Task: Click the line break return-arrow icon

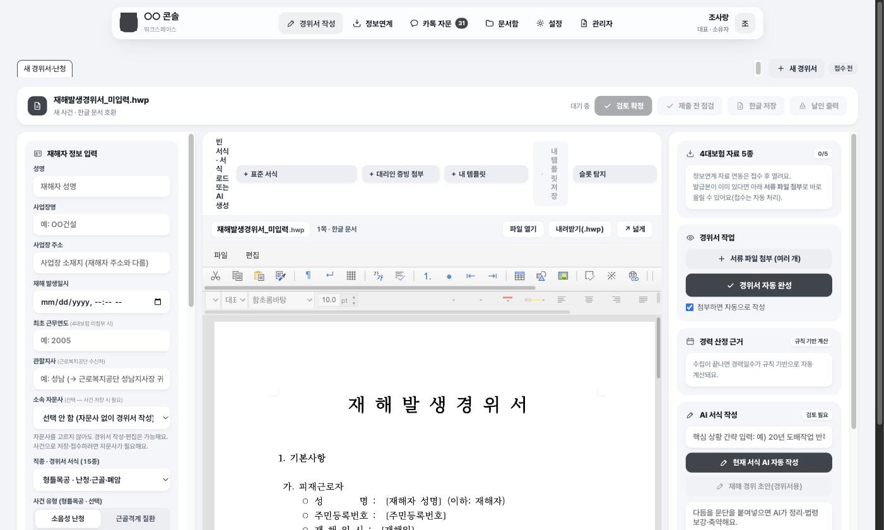Action: tap(329, 276)
